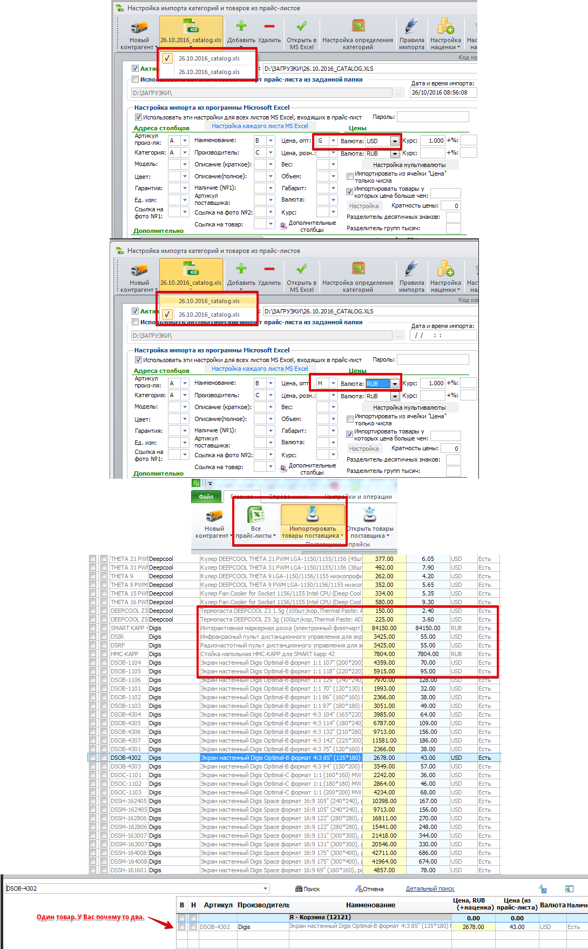Open the Валюта USD dropdown, upper window
This screenshot has height=949, width=588.
pyautogui.click(x=395, y=141)
